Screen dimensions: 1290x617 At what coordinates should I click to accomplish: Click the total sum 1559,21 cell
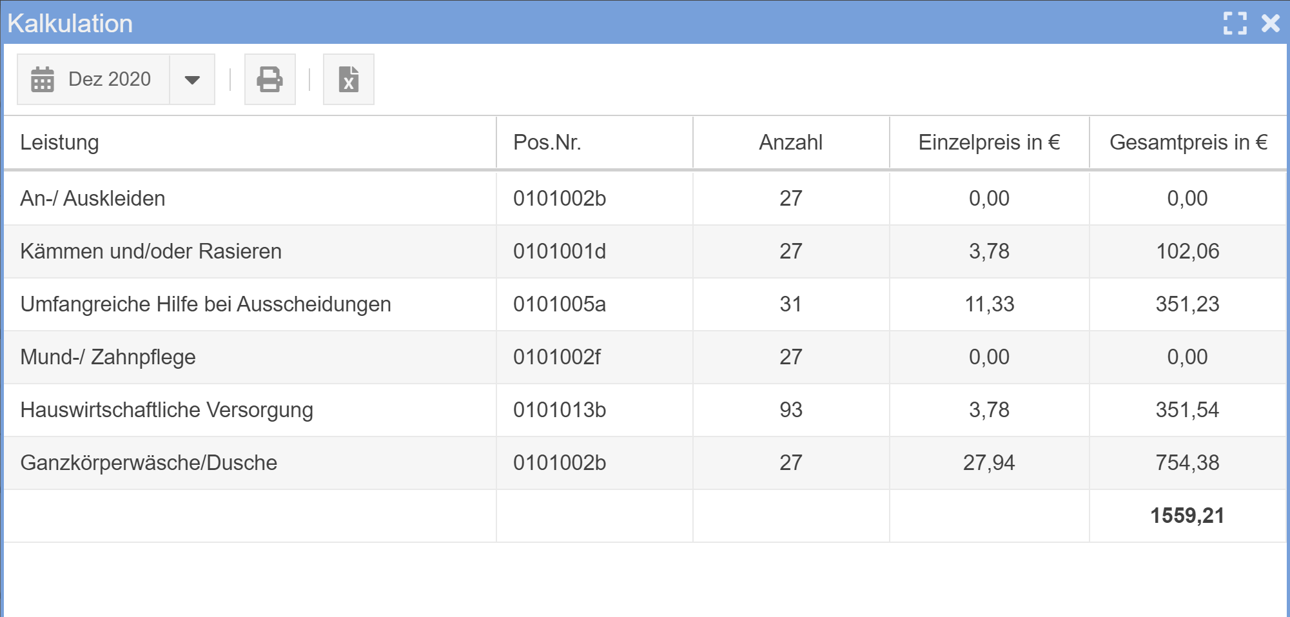coord(1187,516)
